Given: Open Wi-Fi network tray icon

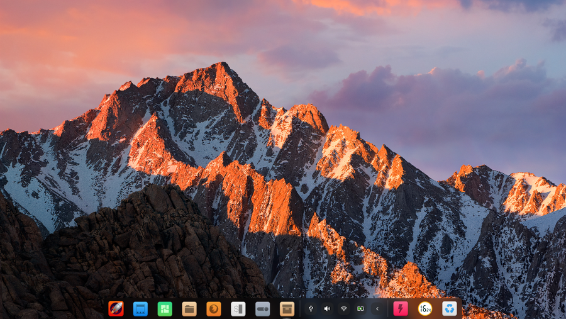Looking at the screenshot, I should [x=344, y=308].
